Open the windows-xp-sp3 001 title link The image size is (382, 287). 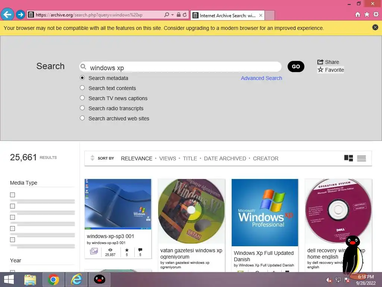pos(110,236)
